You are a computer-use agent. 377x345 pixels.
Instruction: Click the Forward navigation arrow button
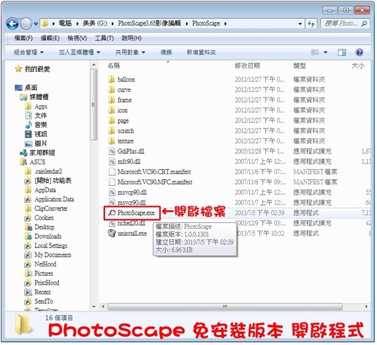(x=26, y=24)
